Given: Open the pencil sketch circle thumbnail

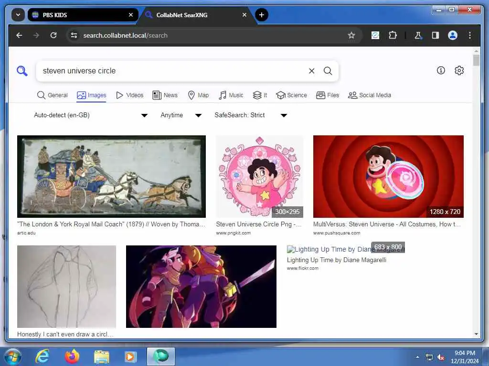Looking at the screenshot, I should (x=66, y=286).
